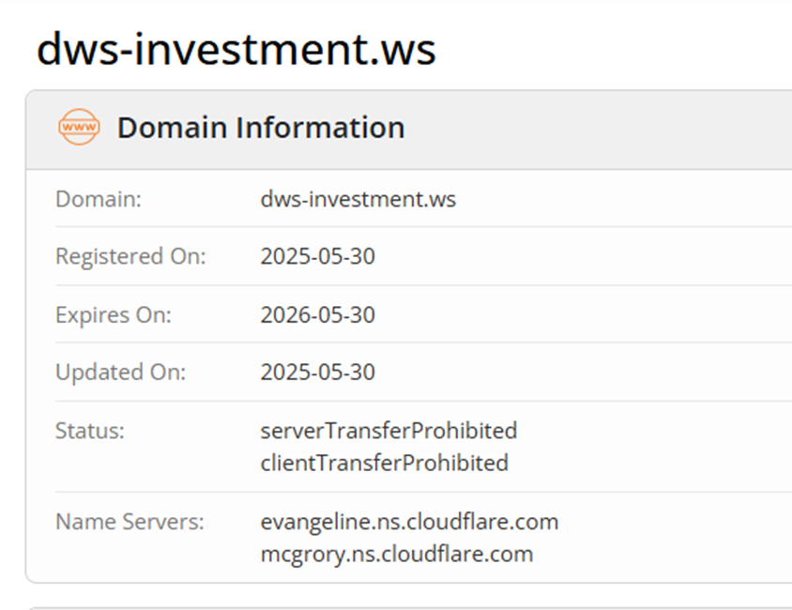Click the Status: field label
The width and height of the screenshot is (792, 610).
90,431
